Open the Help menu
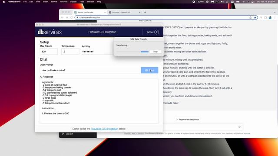The height and width of the screenshot is (156, 278). 99,2
